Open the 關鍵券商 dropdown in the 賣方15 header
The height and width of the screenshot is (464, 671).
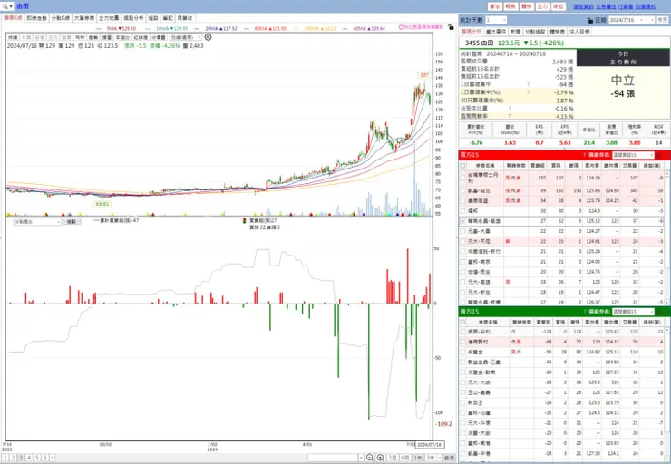click(633, 312)
